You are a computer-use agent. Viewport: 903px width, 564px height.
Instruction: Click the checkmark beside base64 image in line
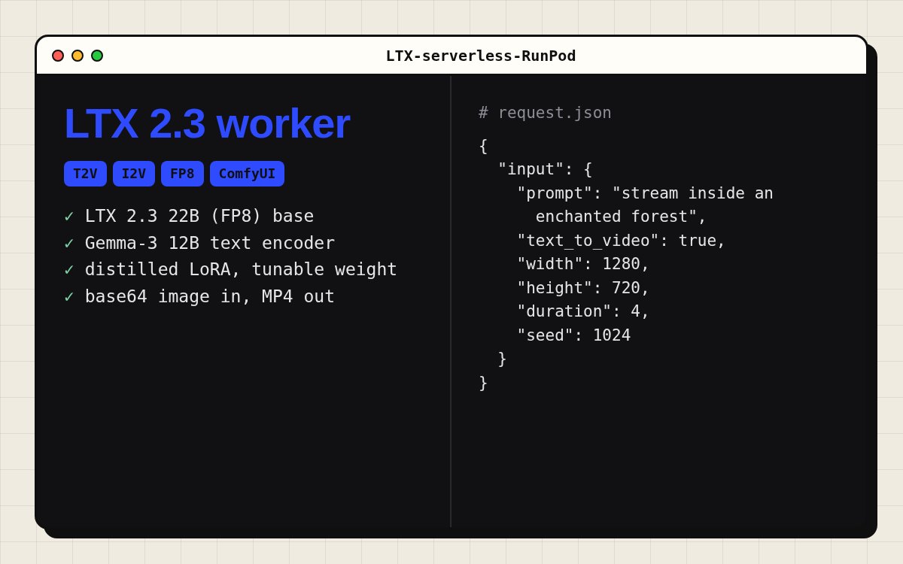click(x=69, y=297)
